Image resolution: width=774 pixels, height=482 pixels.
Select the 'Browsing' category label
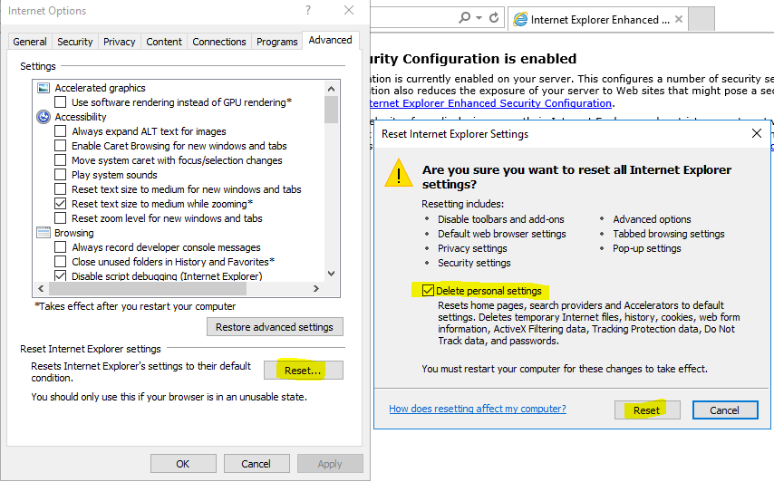[74, 233]
